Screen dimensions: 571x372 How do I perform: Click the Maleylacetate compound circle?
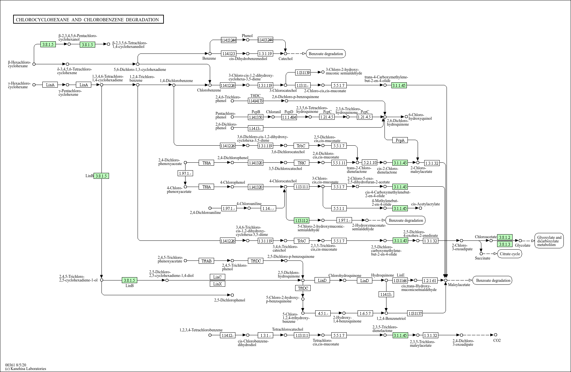[446, 280]
